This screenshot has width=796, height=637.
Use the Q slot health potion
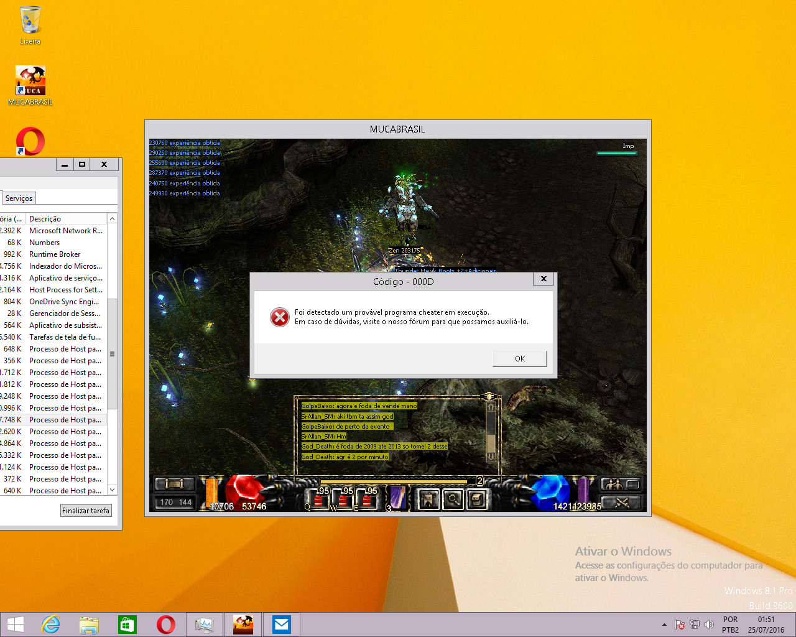pyautogui.click(x=318, y=500)
